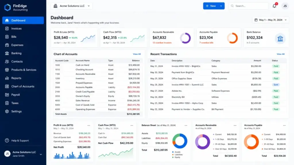Click the Sent status badge for INV-1051
294x165 pixels.
[x=276, y=85]
